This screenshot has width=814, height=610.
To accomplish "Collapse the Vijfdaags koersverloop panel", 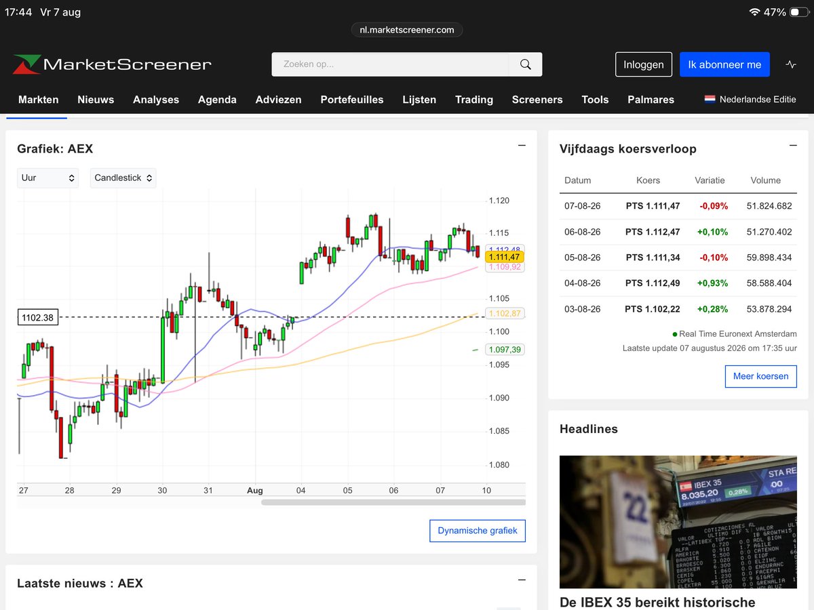I will coord(793,146).
